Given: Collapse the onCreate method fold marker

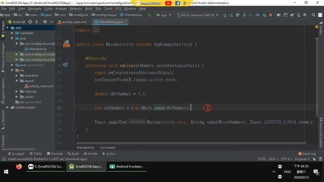Looking at the screenshot, I should pos(74,65).
